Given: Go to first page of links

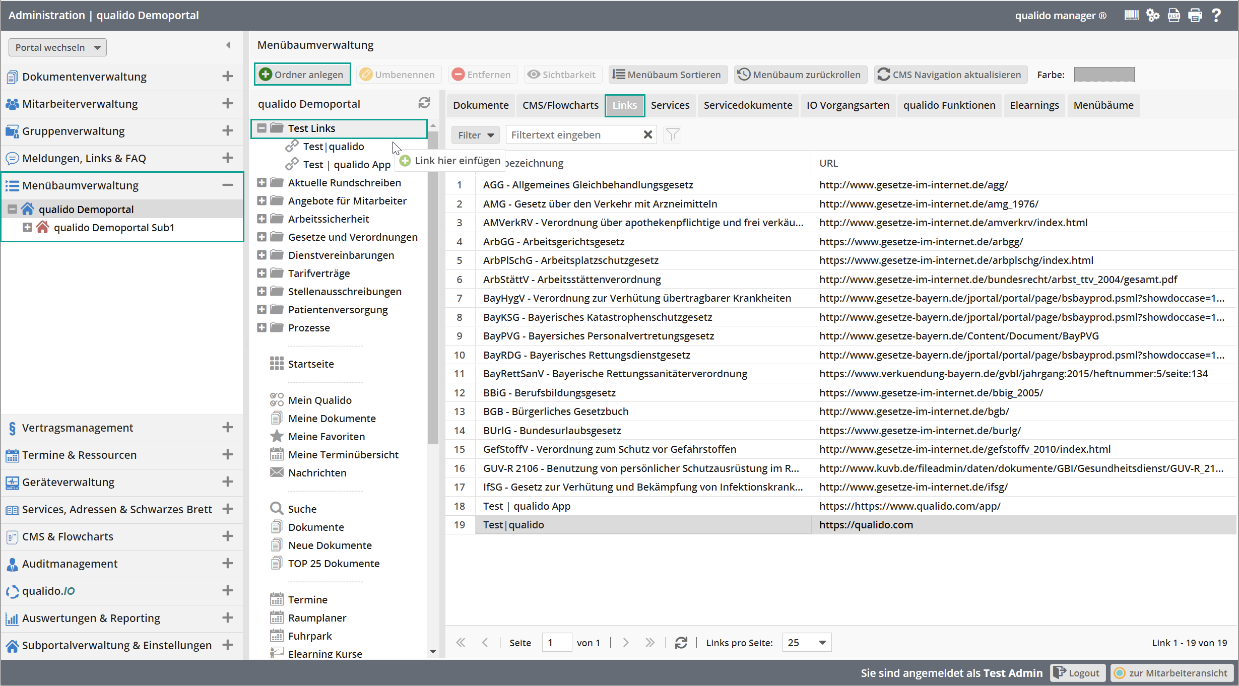Looking at the screenshot, I should (x=461, y=642).
